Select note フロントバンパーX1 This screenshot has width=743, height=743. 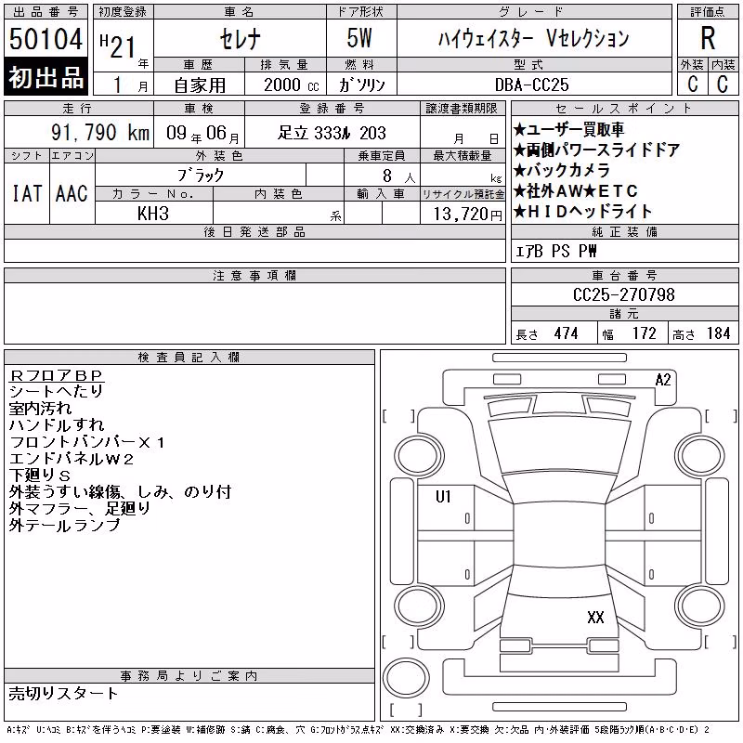coord(86,442)
